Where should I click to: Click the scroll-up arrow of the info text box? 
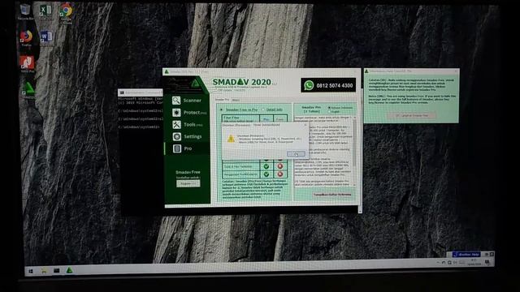[354, 118]
